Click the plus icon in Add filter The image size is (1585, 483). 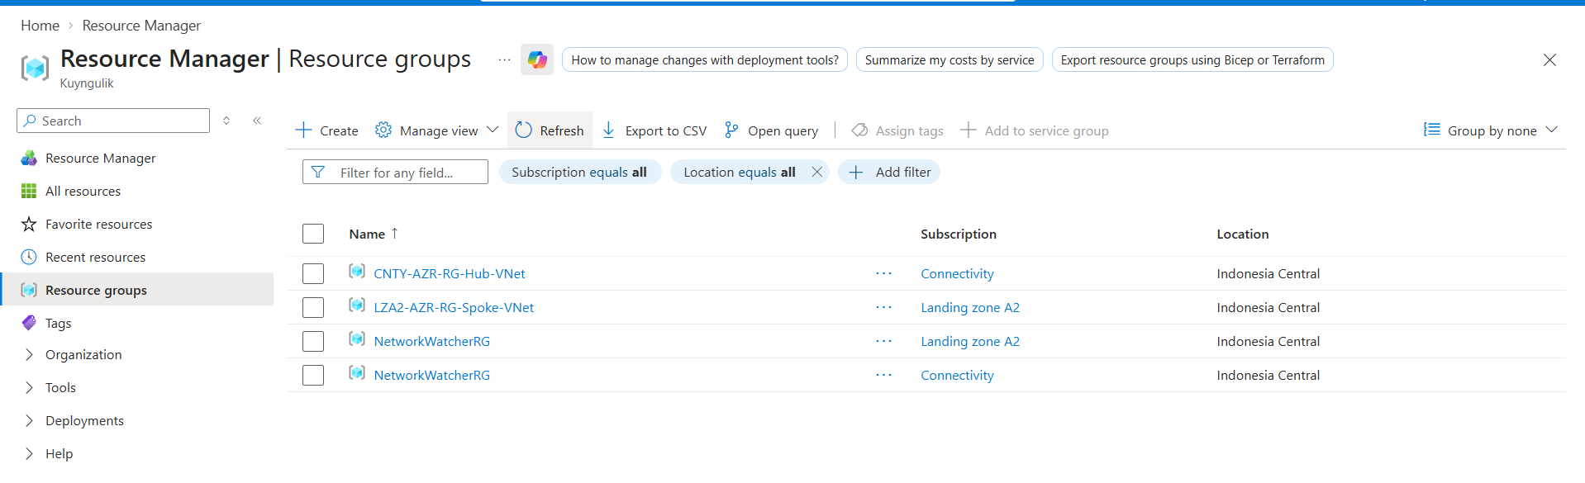tap(856, 172)
